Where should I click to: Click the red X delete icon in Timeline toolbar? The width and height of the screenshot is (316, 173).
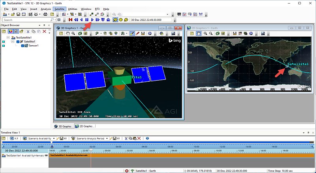(139, 138)
